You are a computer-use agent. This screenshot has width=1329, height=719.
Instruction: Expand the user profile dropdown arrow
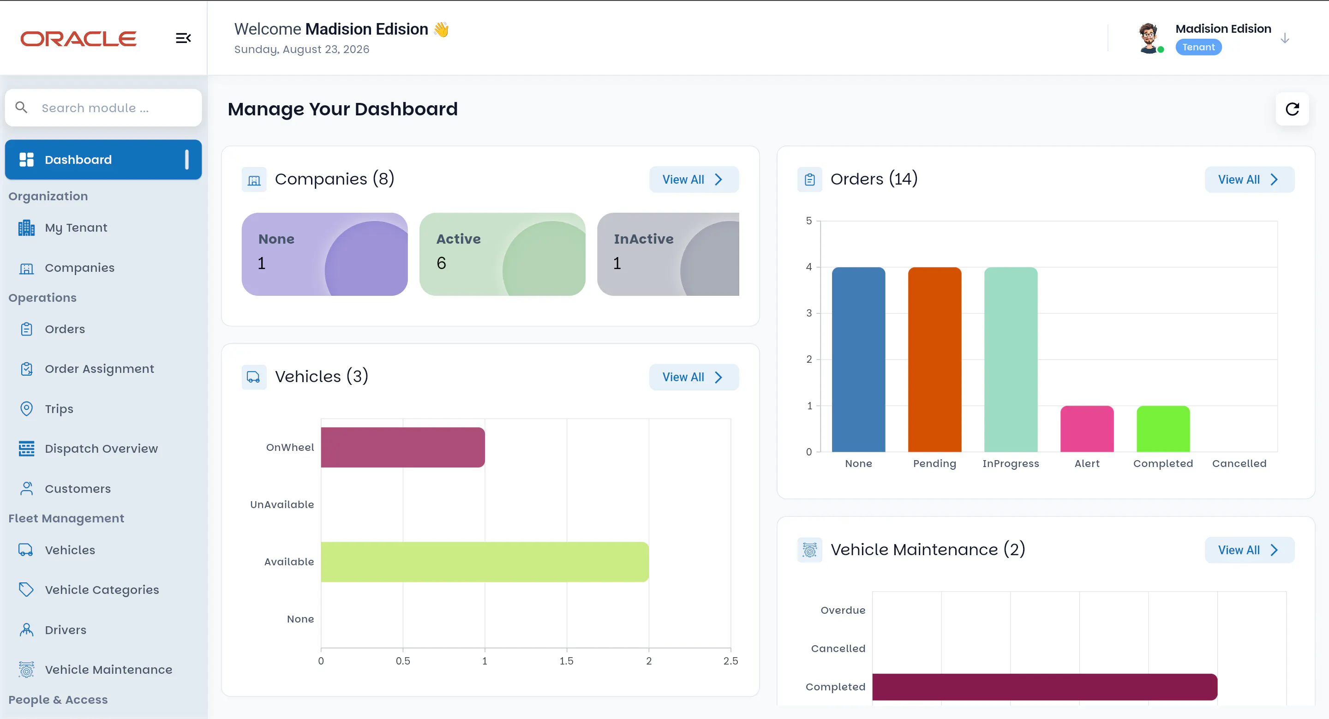coord(1285,38)
